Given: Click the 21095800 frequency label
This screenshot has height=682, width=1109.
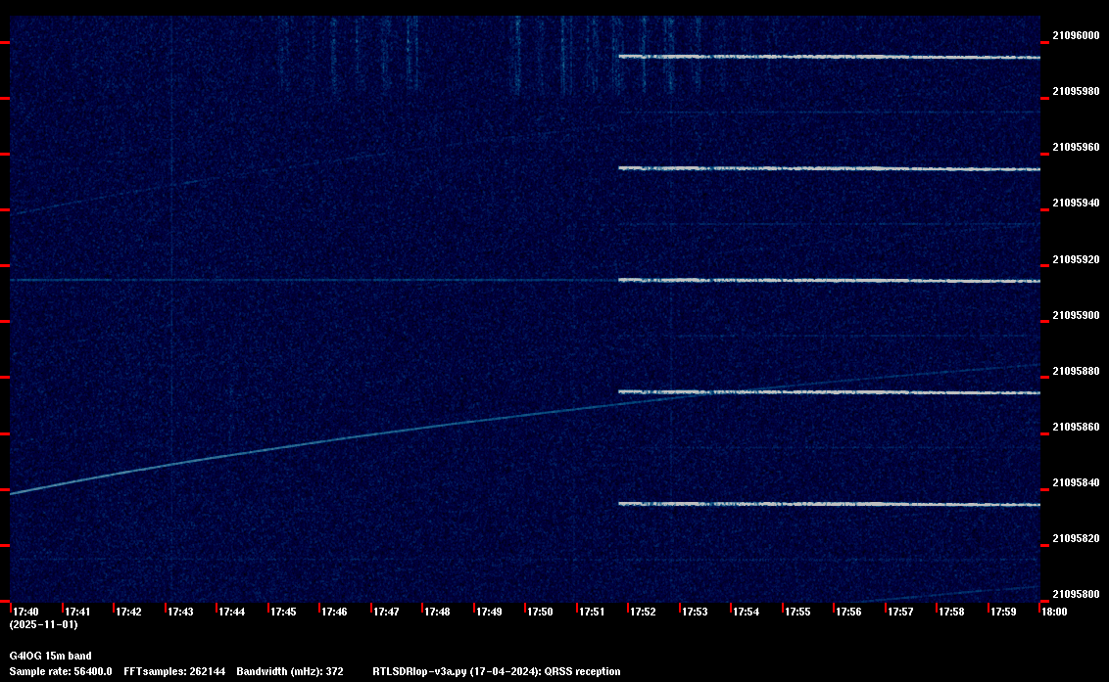Looking at the screenshot, I should tap(1076, 594).
